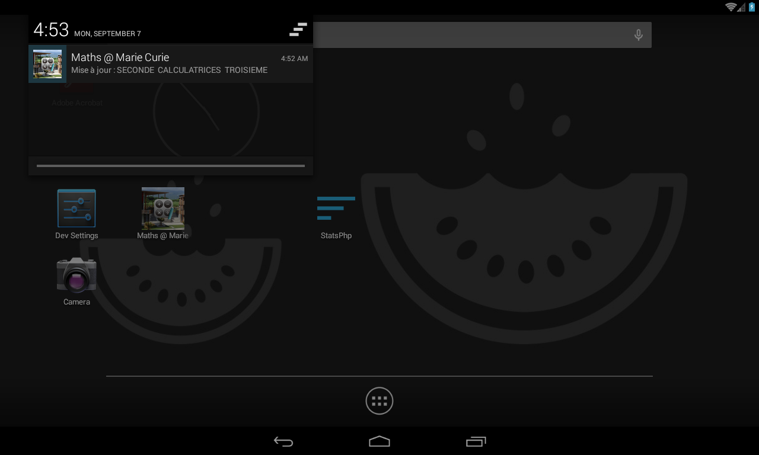The height and width of the screenshot is (455, 759).
Task: Tap the MON, SEPTEMBER 7 date label
Action: [x=107, y=34]
